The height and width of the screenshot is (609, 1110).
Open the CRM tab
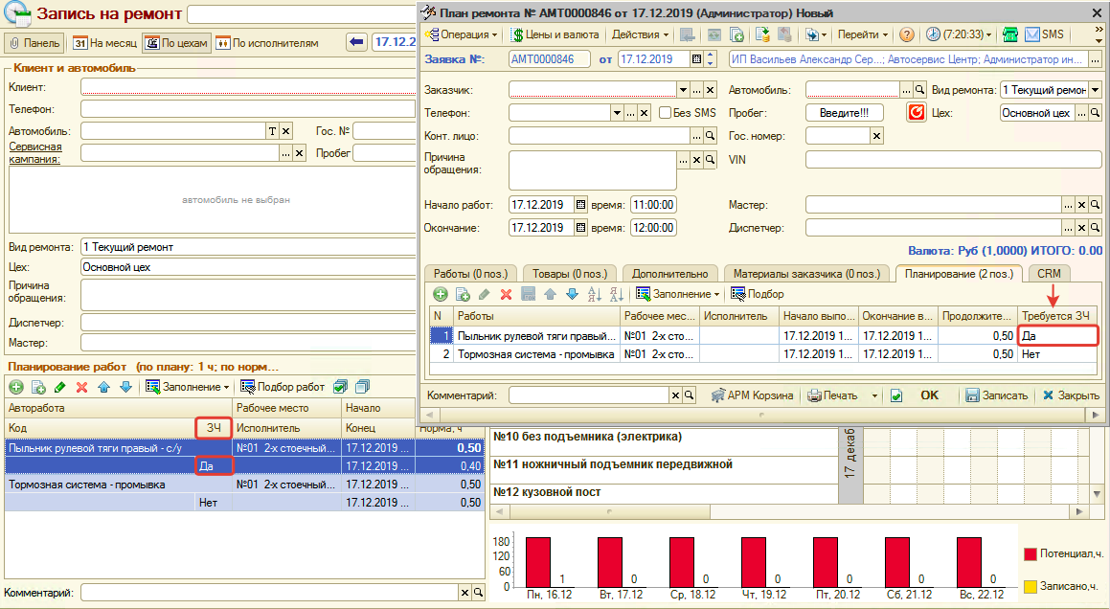click(x=1049, y=274)
